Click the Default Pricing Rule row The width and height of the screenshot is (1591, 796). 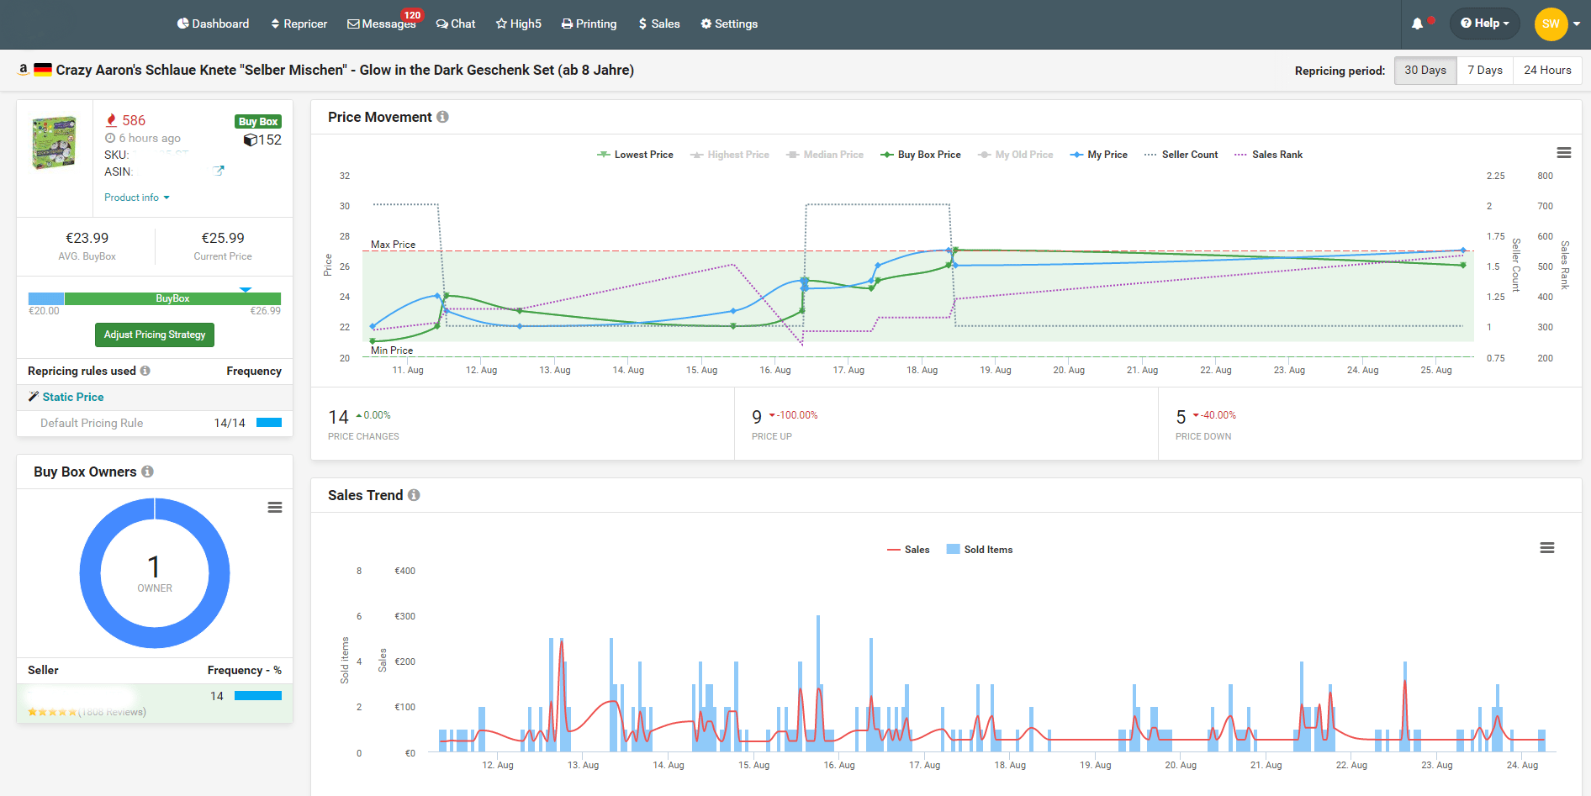point(155,423)
